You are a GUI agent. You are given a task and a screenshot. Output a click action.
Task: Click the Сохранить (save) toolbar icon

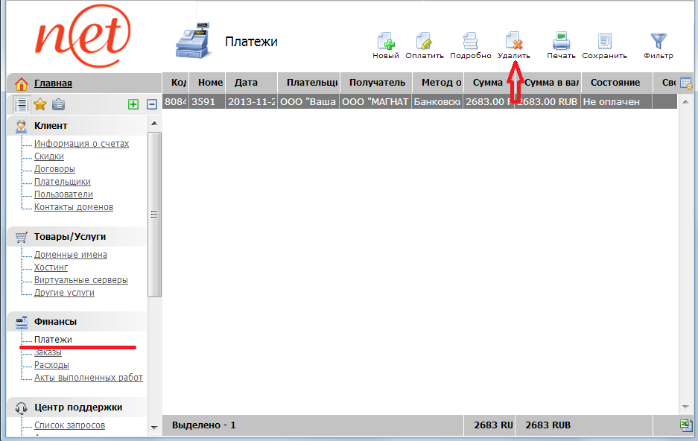[604, 42]
